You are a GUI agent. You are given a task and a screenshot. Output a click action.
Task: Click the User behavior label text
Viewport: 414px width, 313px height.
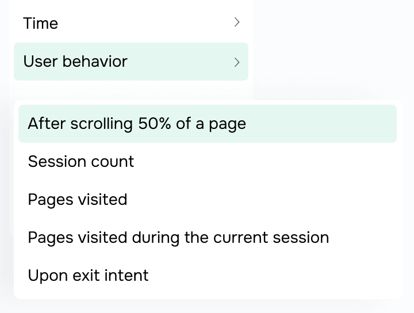tap(75, 62)
